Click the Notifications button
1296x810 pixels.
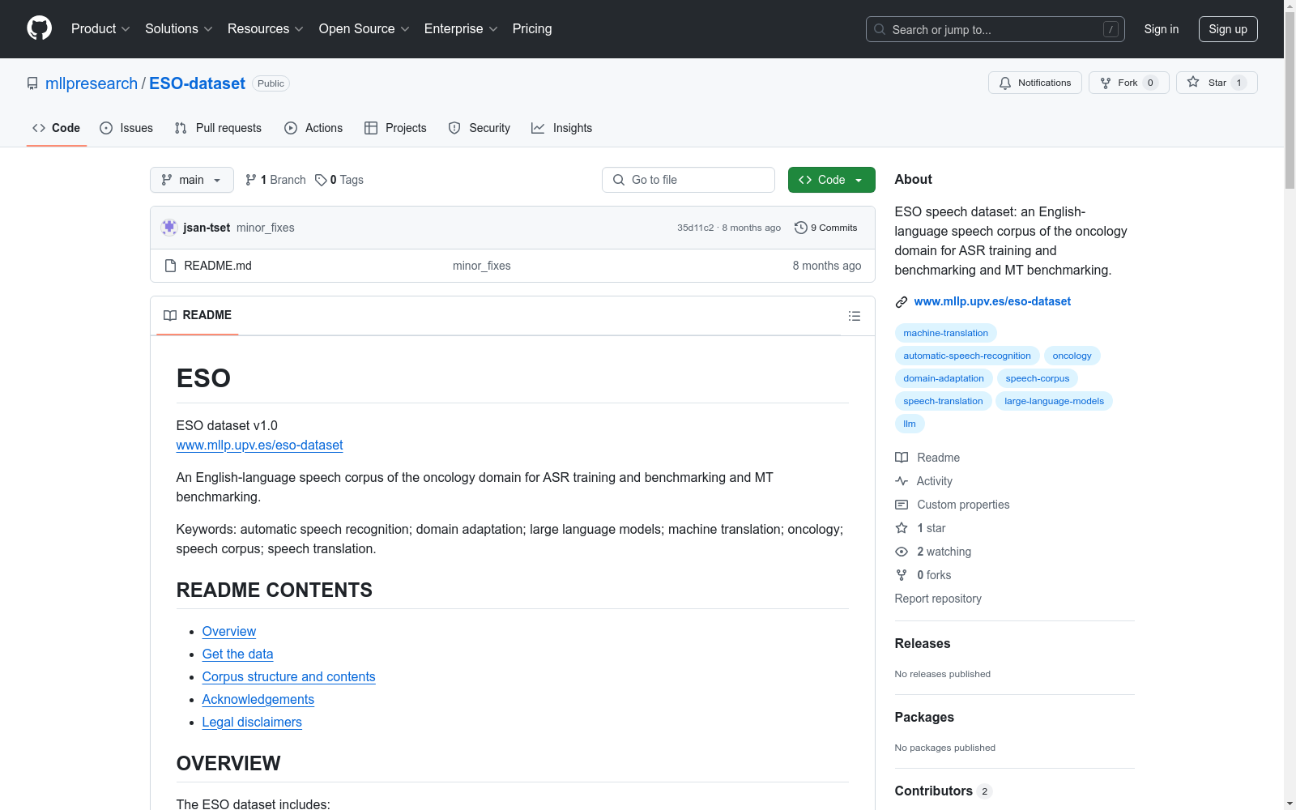tap(1035, 83)
